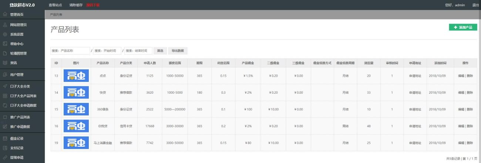This screenshot has width=481, height=163.
Task: Click the product image for 360借条
Action: tap(76, 109)
